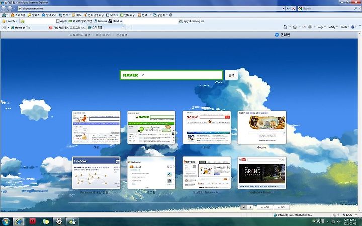Open the Google site thumbnail
362x226 pixels.
pyautogui.click(x=262, y=128)
